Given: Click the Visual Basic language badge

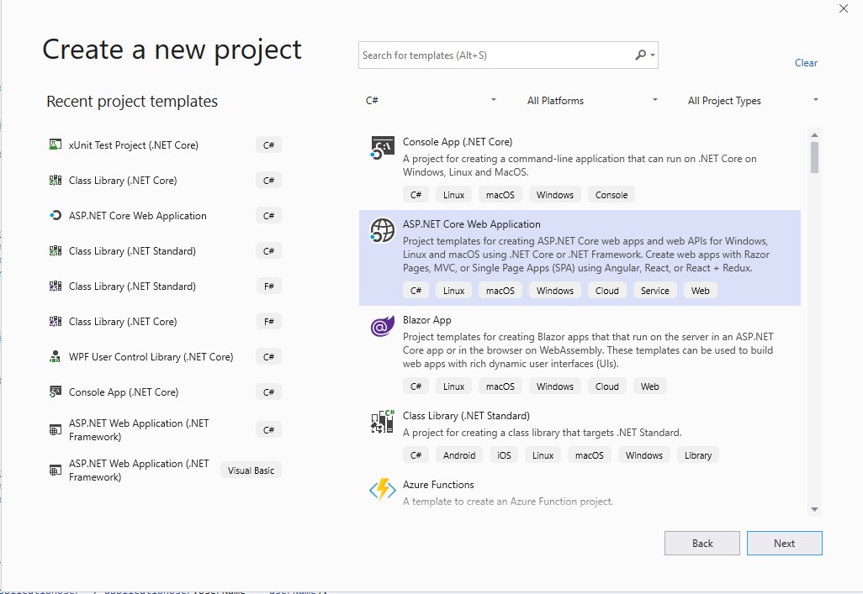Looking at the screenshot, I should [251, 470].
